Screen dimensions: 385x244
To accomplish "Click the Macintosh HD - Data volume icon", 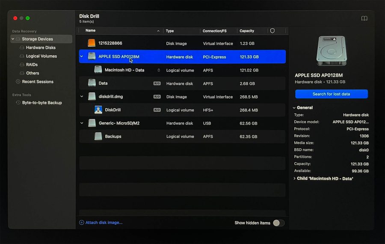I will (x=98, y=70).
